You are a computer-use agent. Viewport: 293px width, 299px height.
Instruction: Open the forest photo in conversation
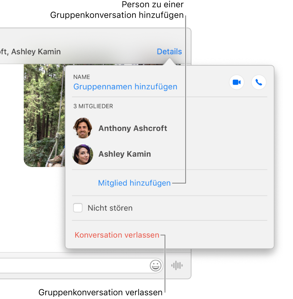[x=44, y=115]
